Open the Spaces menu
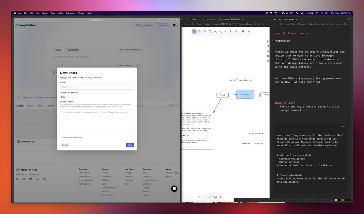The image size is (364, 214). (45, 13)
